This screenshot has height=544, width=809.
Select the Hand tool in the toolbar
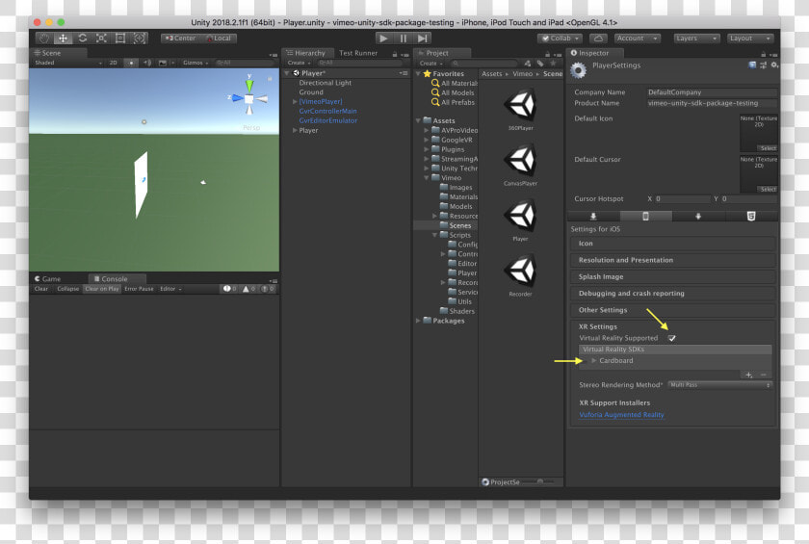tap(44, 39)
